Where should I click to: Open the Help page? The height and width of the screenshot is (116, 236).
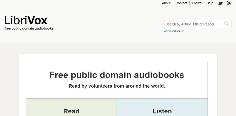click(x=210, y=3)
